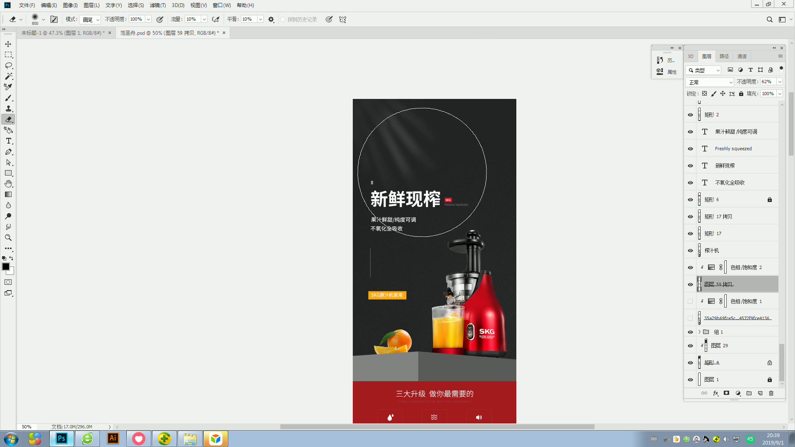Switch to 路径 tab
Image resolution: width=795 pixels, height=447 pixels.
[724, 56]
